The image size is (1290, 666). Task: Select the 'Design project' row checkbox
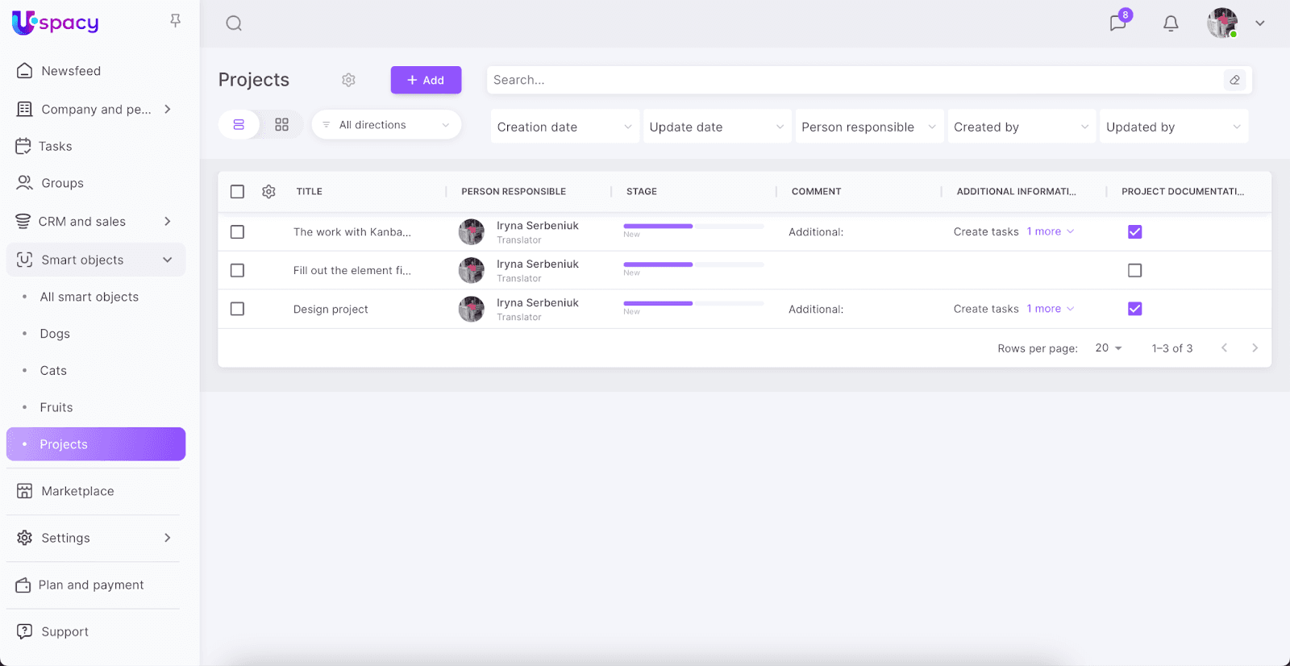coord(237,309)
